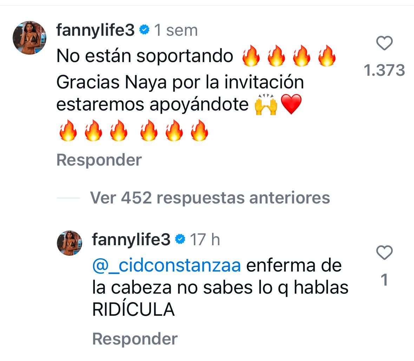Click the word 'RIDÍCULA' in the reply
The width and height of the screenshot is (414, 361).
133,310
